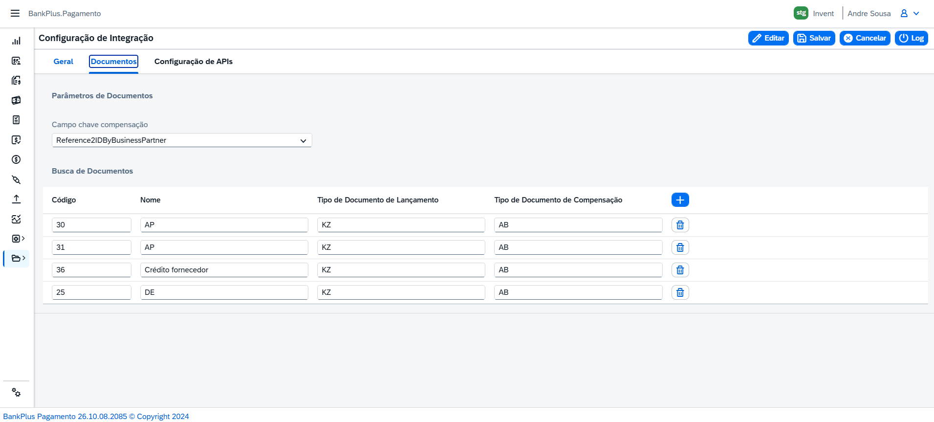
Task: Click the Andre Sousa user name
Action: click(x=869, y=13)
